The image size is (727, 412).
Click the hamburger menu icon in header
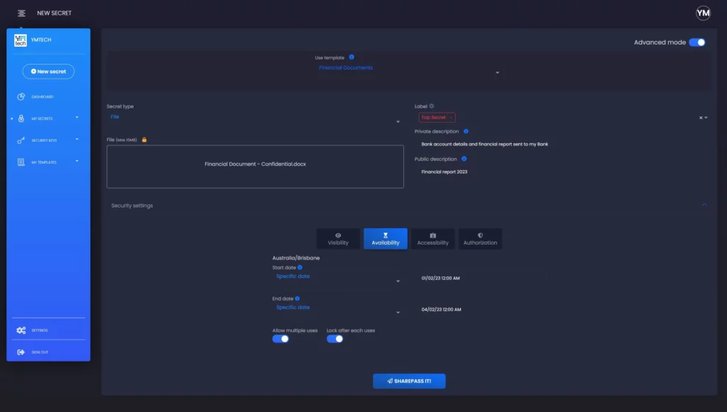click(x=22, y=13)
